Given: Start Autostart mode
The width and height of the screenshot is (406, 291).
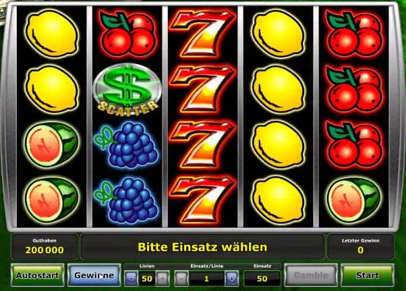Looking at the screenshot, I should point(38,275).
